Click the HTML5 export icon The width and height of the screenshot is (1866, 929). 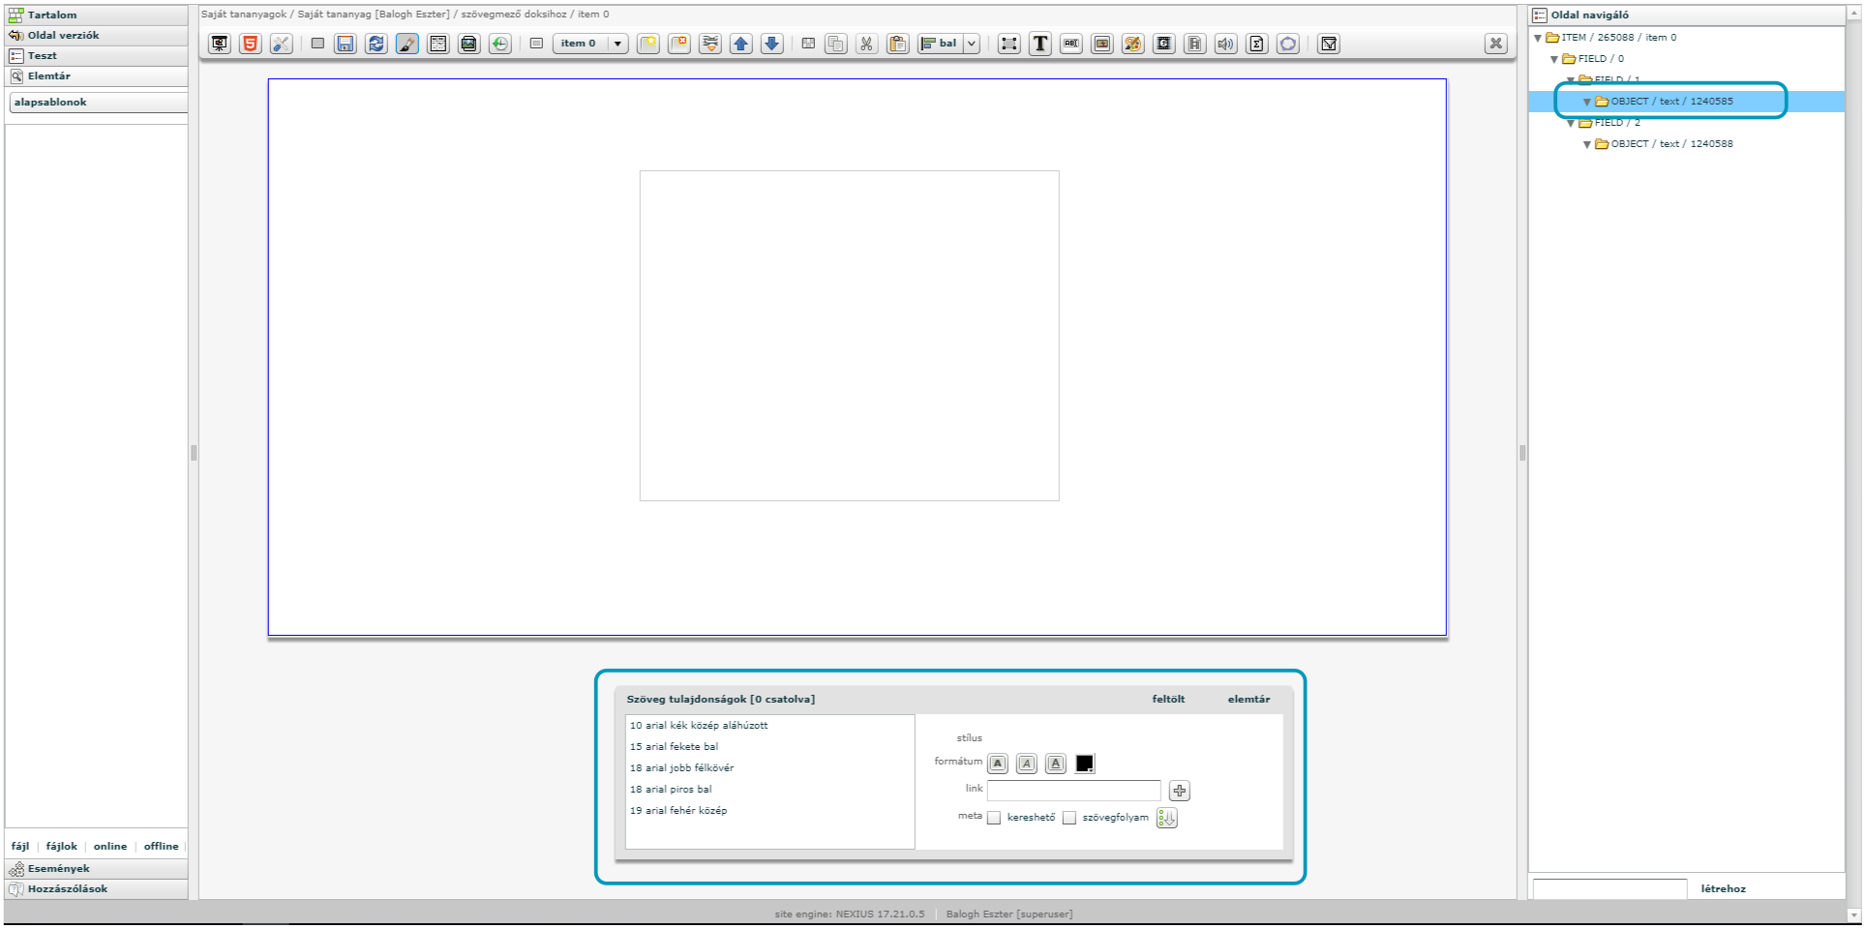click(x=251, y=44)
